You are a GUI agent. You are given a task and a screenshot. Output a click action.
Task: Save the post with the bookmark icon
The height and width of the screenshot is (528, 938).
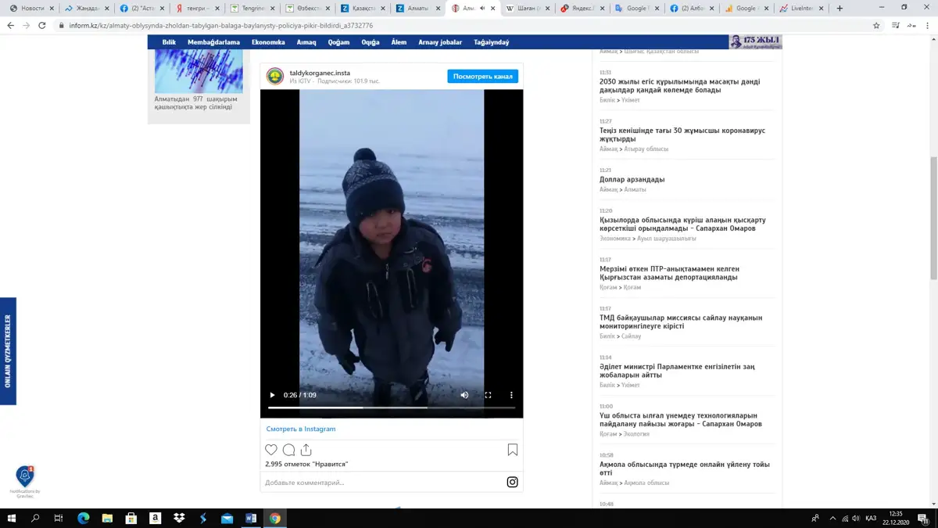coord(513,450)
